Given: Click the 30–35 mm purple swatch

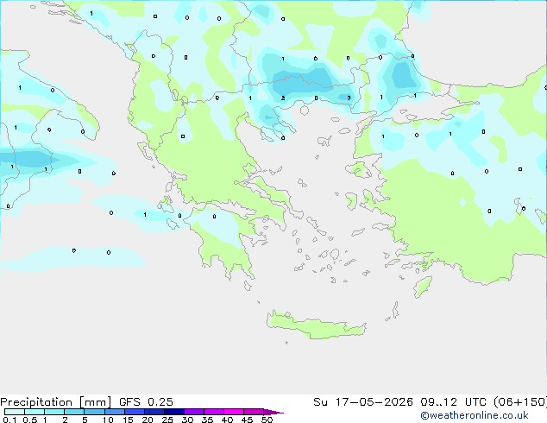Looking at the screenshot, I should pos(193,412).
